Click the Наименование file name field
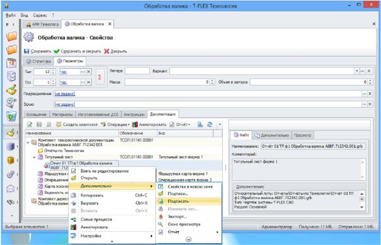 (314, 146)
